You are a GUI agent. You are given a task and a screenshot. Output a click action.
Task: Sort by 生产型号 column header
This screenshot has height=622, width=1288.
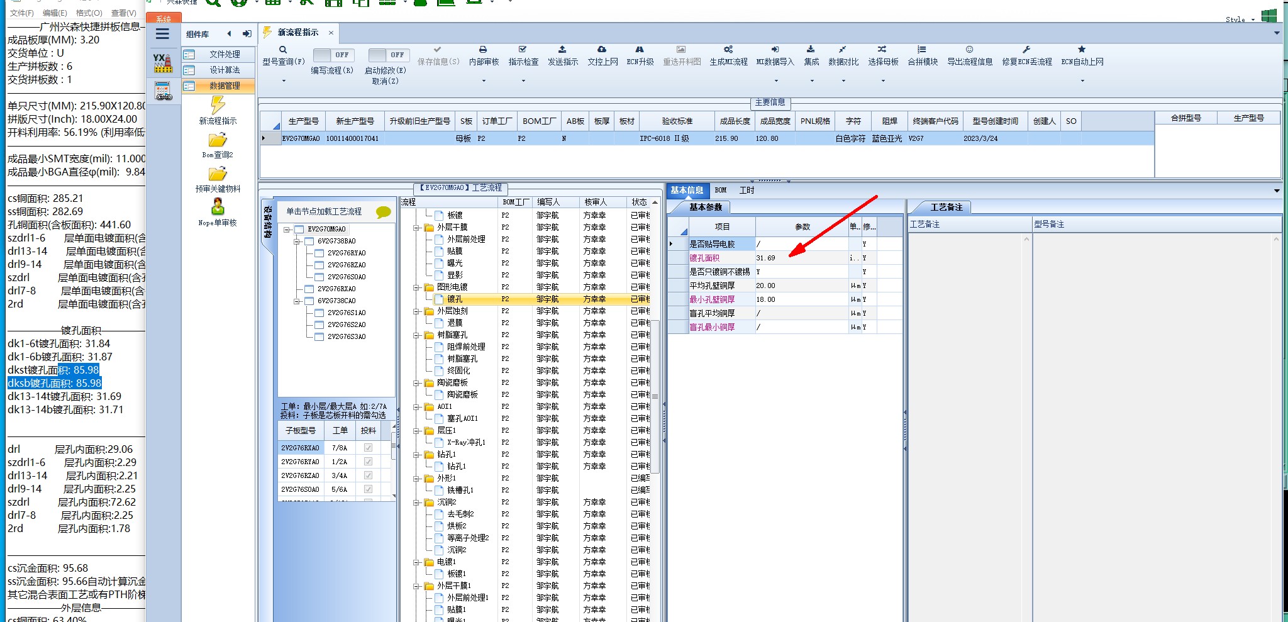pyautogui.click(x=303, y=121)
